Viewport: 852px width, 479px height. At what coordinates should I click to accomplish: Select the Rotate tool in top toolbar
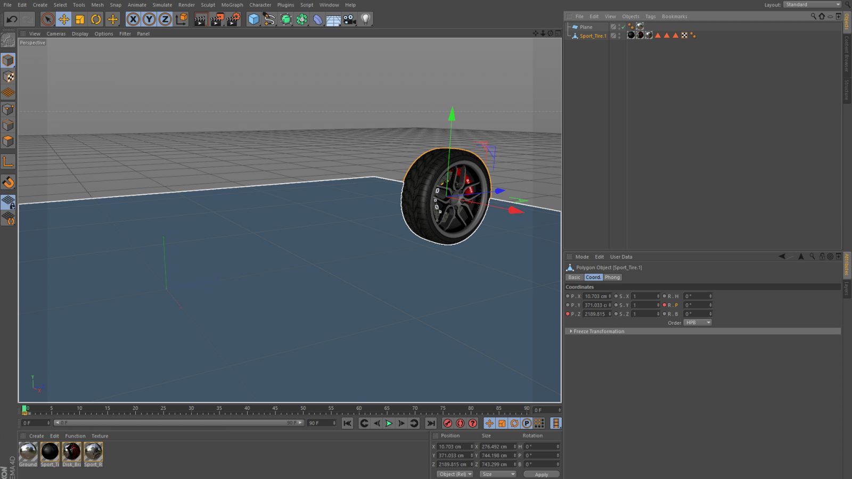[96, 20]
